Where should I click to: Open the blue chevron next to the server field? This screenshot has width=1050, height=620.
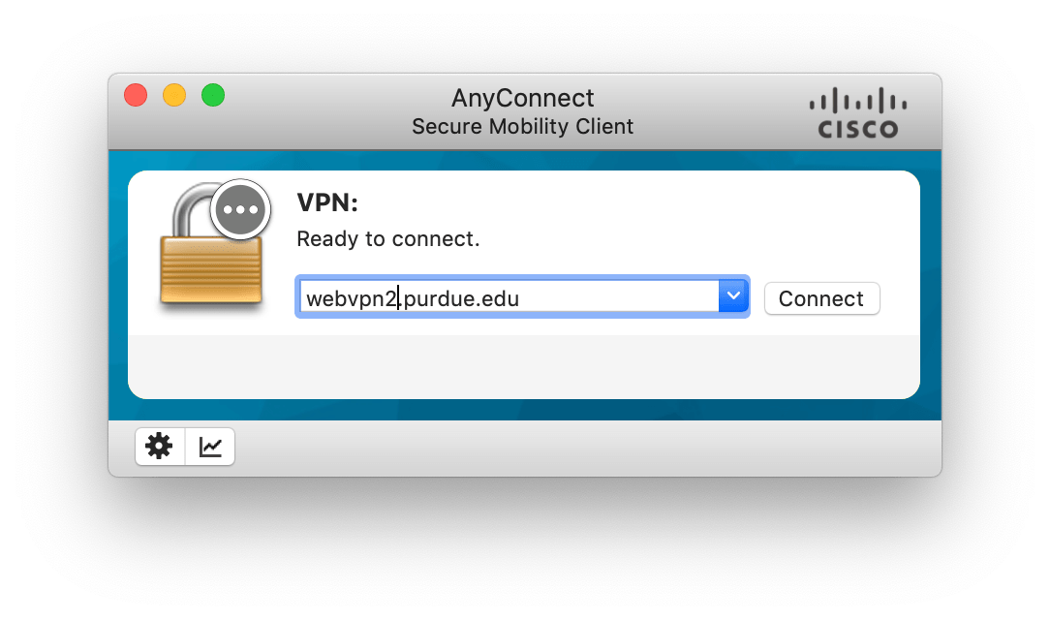pyautogui.click(x=733, y=296)
